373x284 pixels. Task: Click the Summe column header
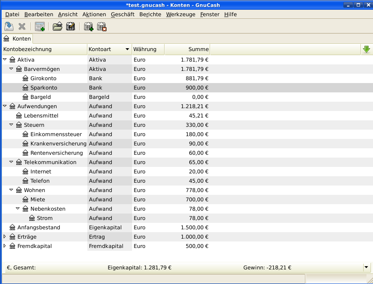pyautogui.click(x=187, y=49)
